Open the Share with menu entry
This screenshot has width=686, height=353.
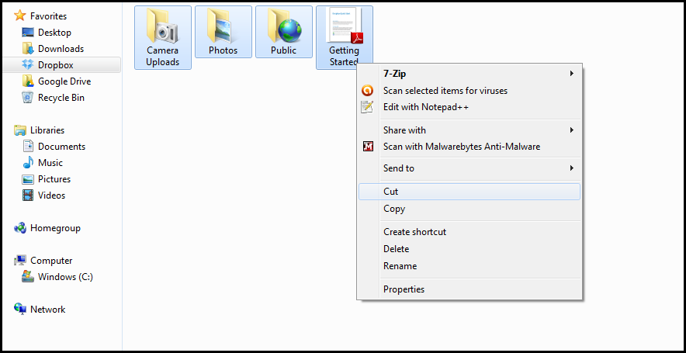pyautogui.click(x=469, y=130)
